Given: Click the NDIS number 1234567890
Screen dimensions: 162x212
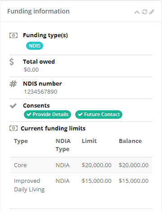Looking at the screenshot, I should pos(40,92).
